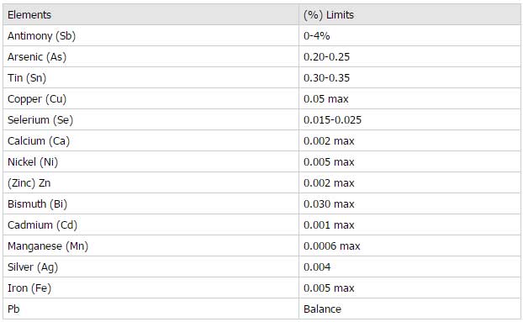
Task: Click the 0.015-0.025 limit value
Action: (332, 120)
